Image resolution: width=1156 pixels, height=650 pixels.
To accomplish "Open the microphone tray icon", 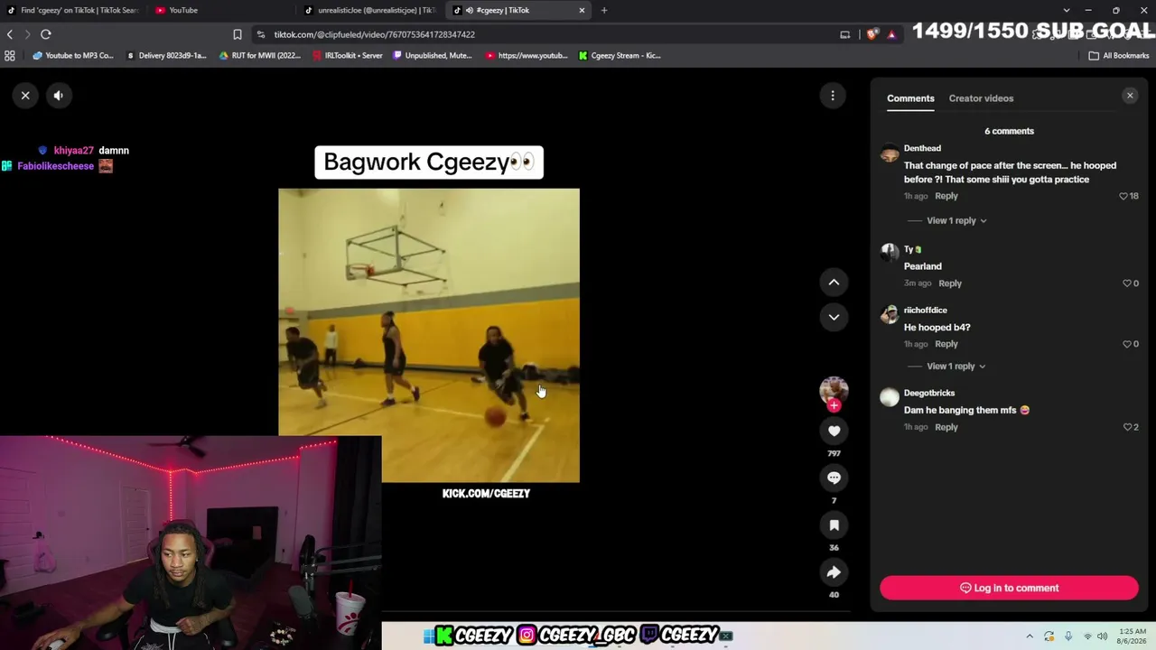I will pyautogui.click(x=1068, y=636).
